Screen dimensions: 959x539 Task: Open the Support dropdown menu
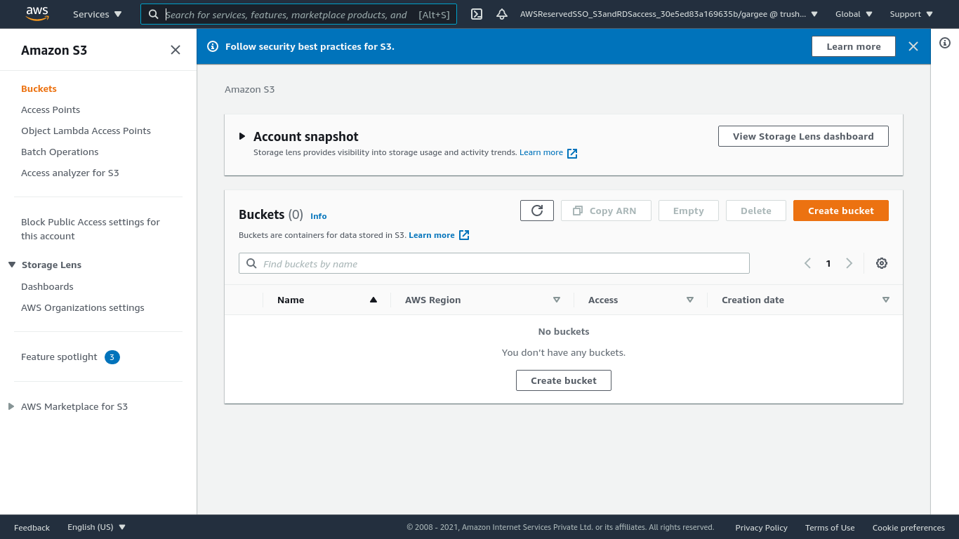coord(912,14)
